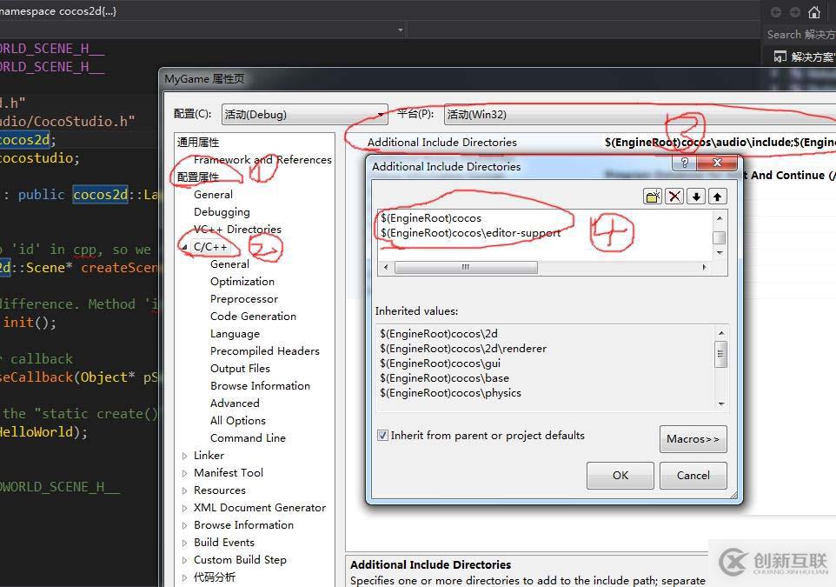
Task: Toggle Inherit from parent or project defaults
Action: point(383,436)
